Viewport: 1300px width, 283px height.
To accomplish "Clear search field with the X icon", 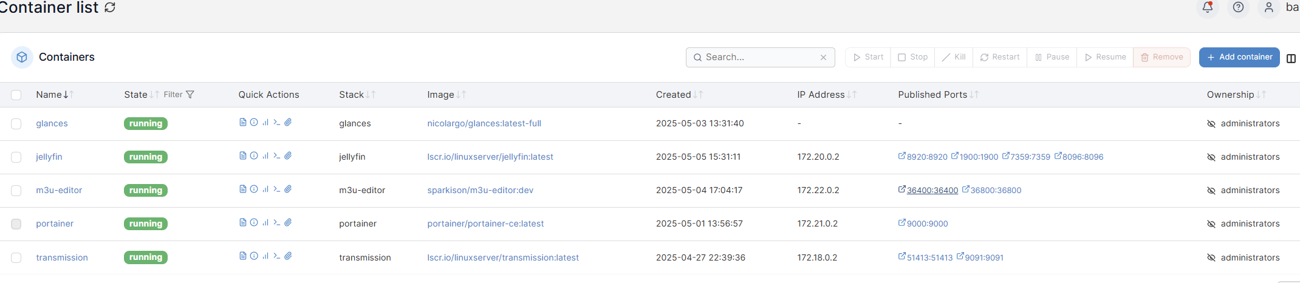I will coord(823,57).
